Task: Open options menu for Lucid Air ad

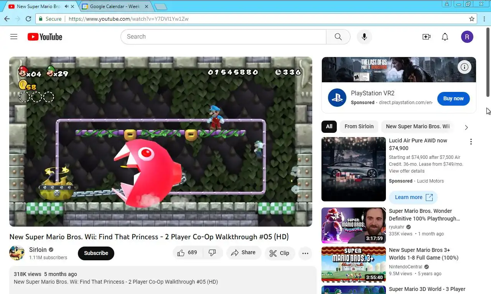Action: coord(471,142)
